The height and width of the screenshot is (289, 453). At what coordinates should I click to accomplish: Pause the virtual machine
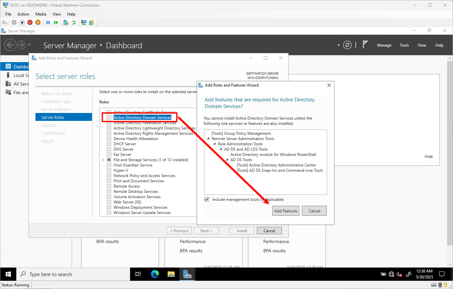point(48,22)
